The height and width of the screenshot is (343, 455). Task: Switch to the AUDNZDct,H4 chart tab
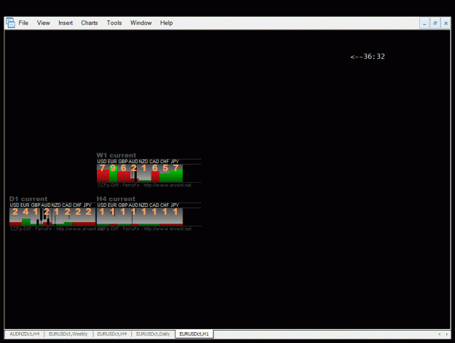[x=24, y=334]
